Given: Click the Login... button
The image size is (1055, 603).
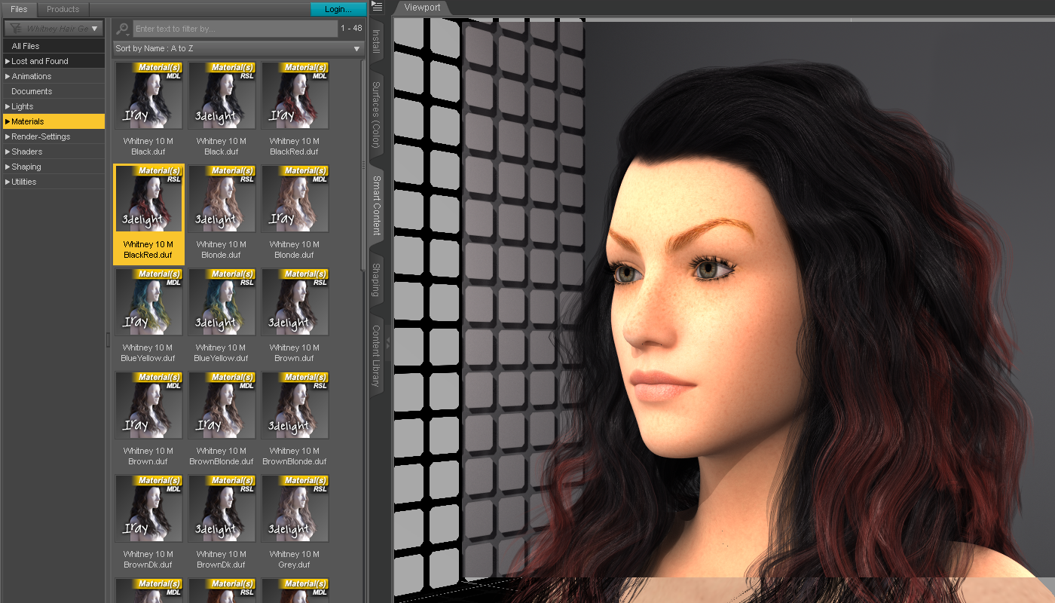Looking at the screenshot, I should pyautogui.click(x=338, y=9).
